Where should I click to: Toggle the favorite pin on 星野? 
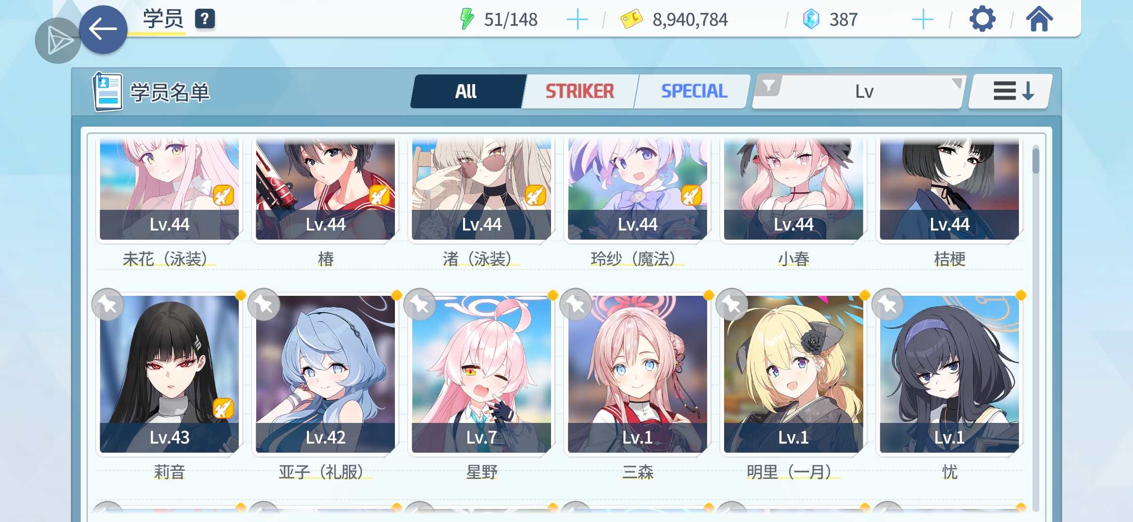click(x=420, y=304)
